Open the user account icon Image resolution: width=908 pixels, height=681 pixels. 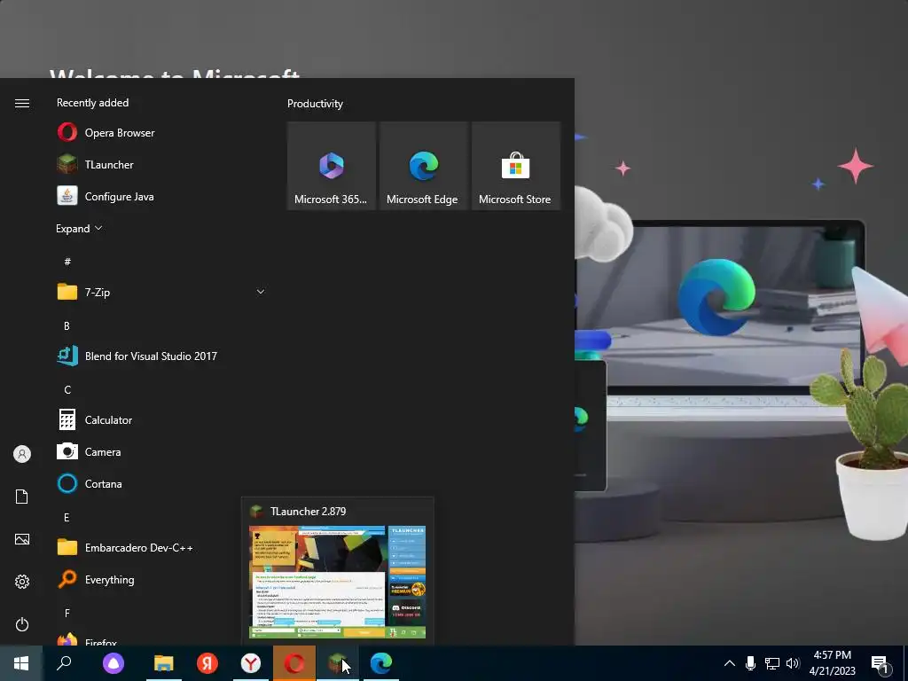click(22, 454)
